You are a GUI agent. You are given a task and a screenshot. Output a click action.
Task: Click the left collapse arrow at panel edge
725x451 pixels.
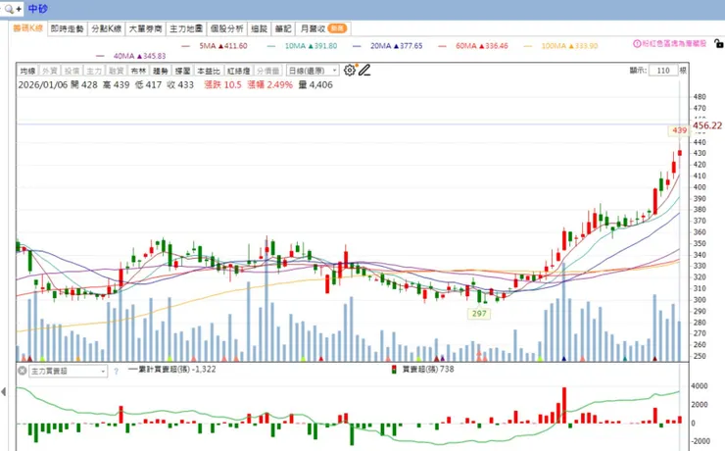point(4,392)
